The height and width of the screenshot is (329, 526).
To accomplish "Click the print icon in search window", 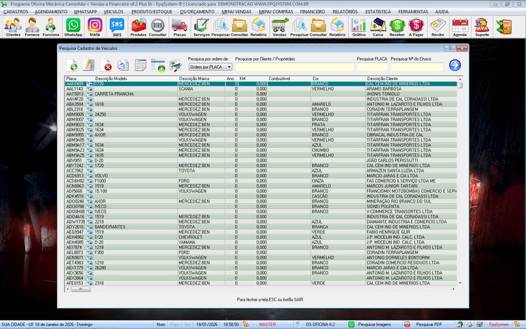I will point(124,64).
